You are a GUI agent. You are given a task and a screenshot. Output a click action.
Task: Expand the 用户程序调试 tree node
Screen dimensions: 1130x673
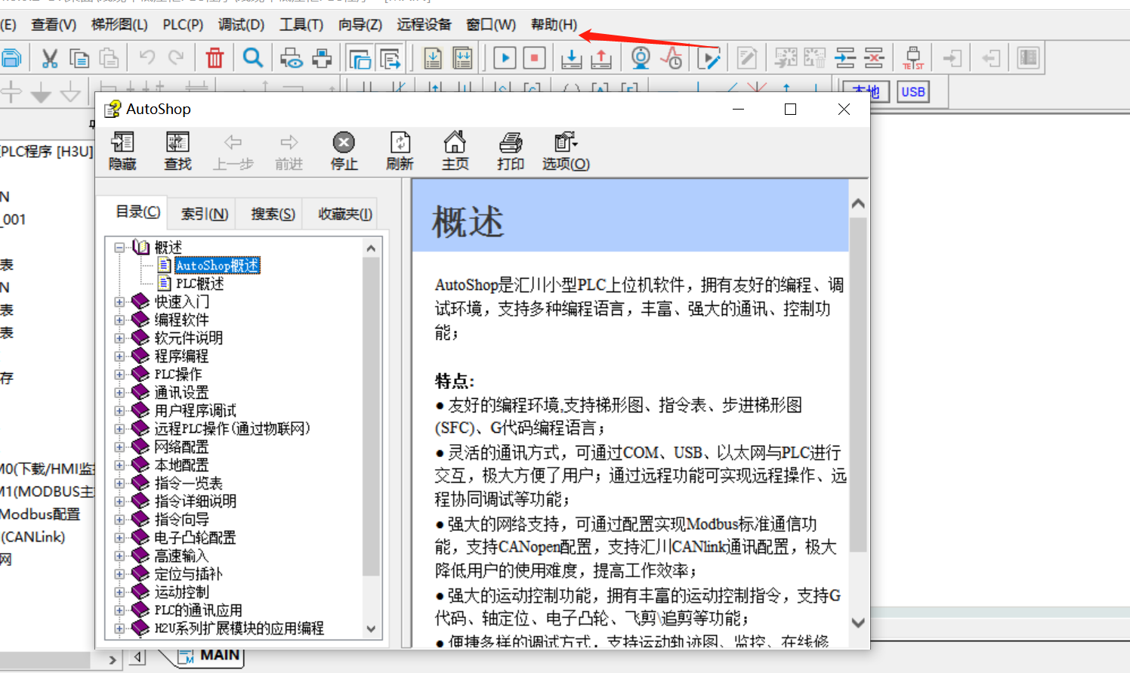(119, 410)
